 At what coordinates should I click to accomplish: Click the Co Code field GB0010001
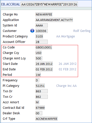pos(44,47)
